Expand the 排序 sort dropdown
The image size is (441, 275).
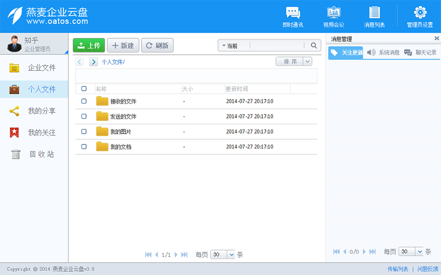307,62
